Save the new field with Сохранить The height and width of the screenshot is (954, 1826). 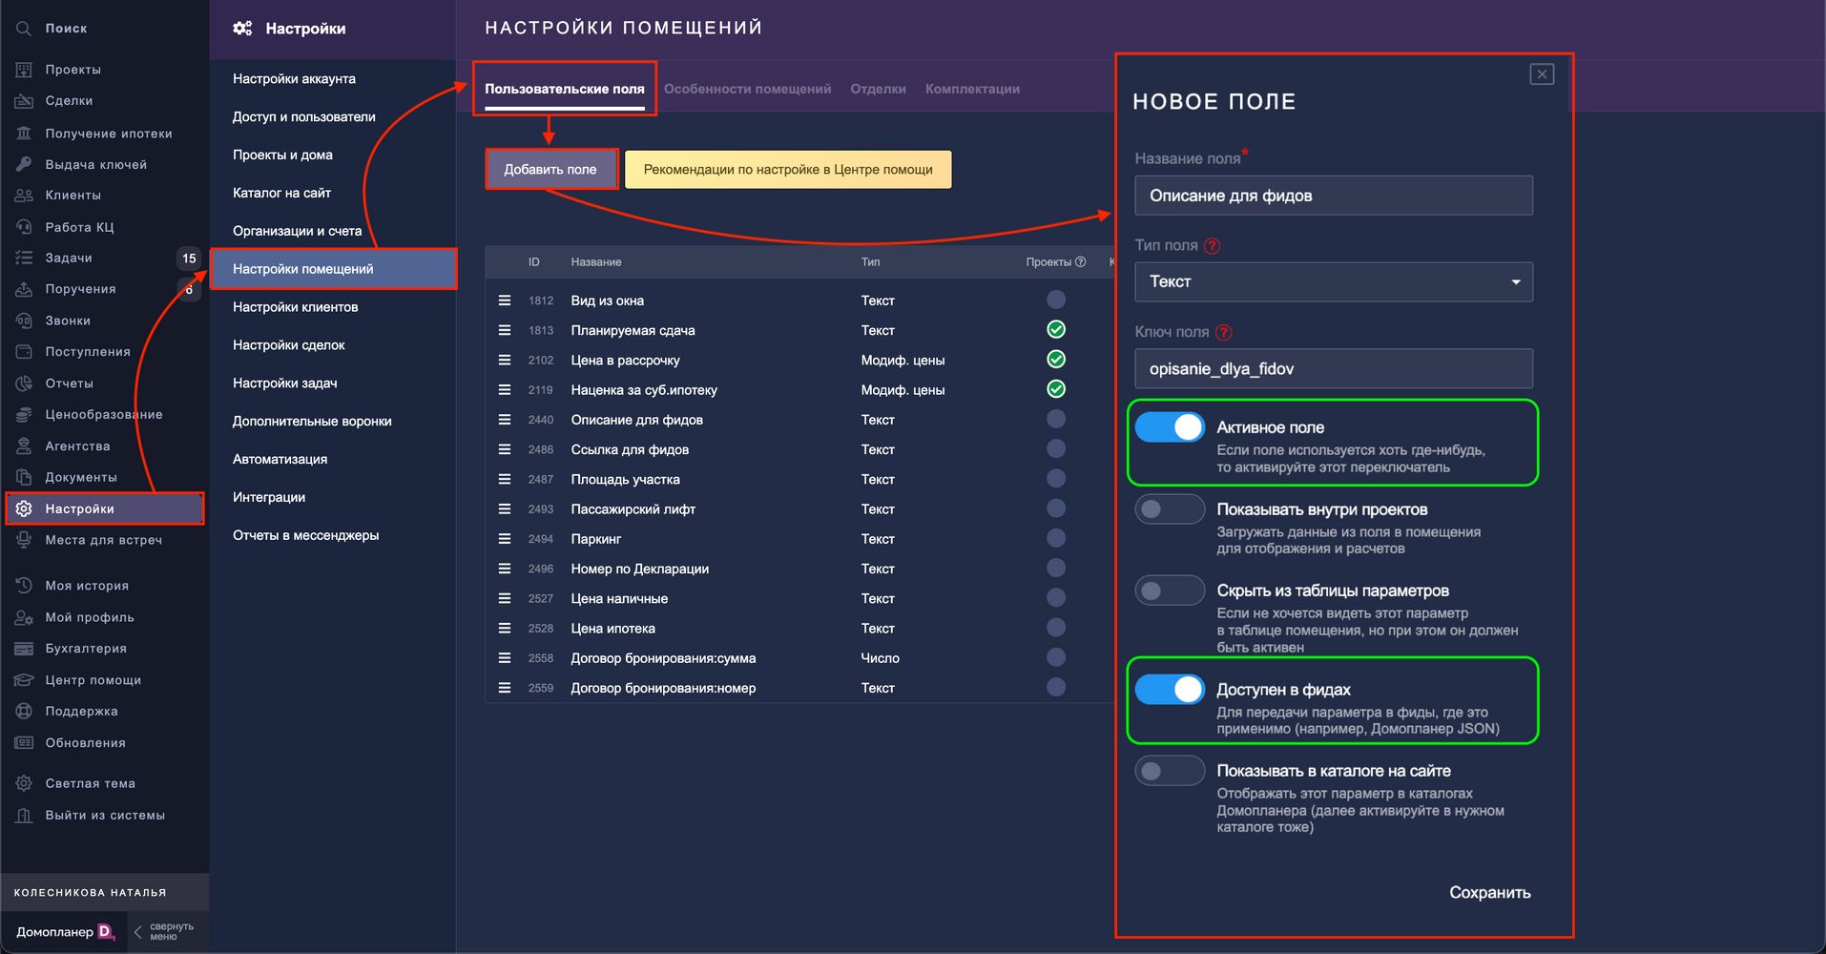point(1489,893)
